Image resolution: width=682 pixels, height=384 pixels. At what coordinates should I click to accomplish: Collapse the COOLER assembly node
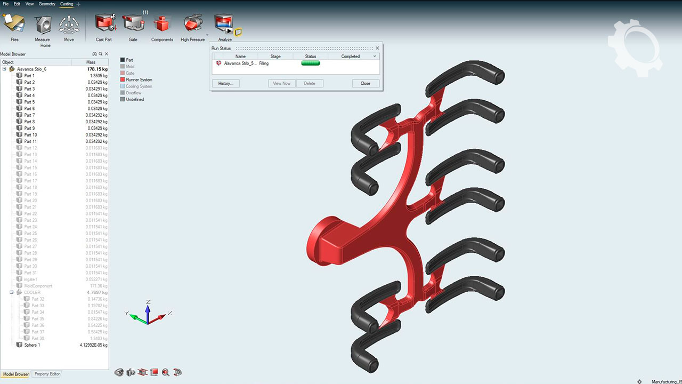(x=12, y=292)
